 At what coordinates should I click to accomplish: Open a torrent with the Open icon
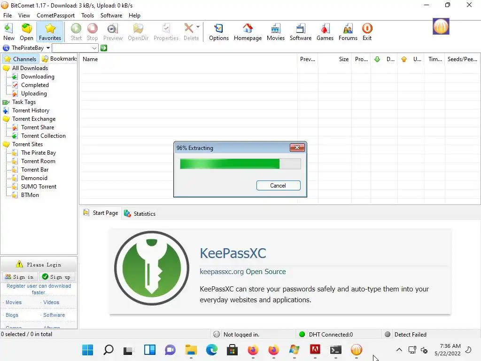pyautogui.click(x=26, y=32)
